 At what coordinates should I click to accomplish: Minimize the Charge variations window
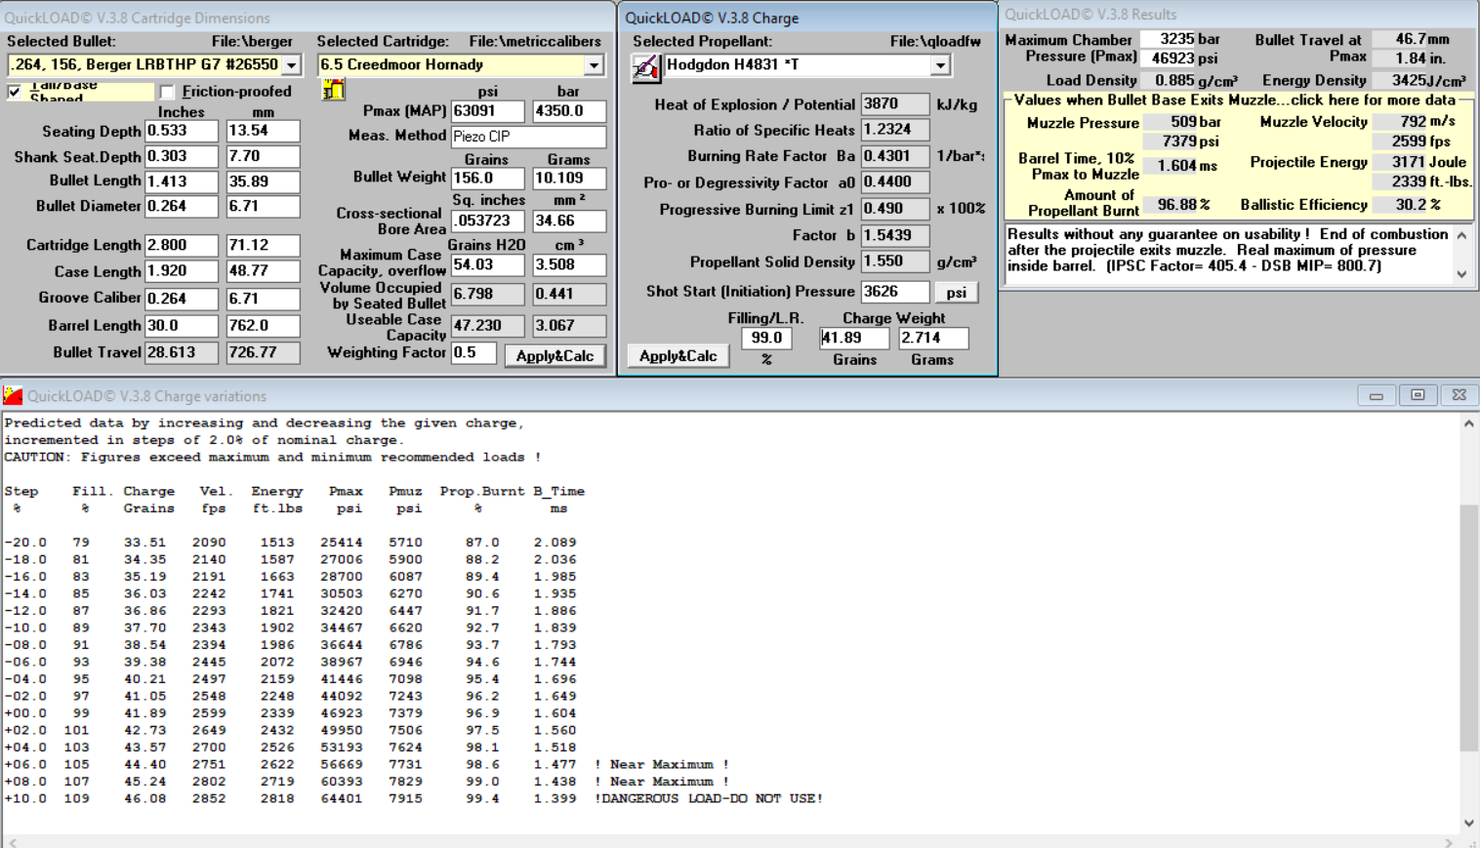(x=1376, y=395)
